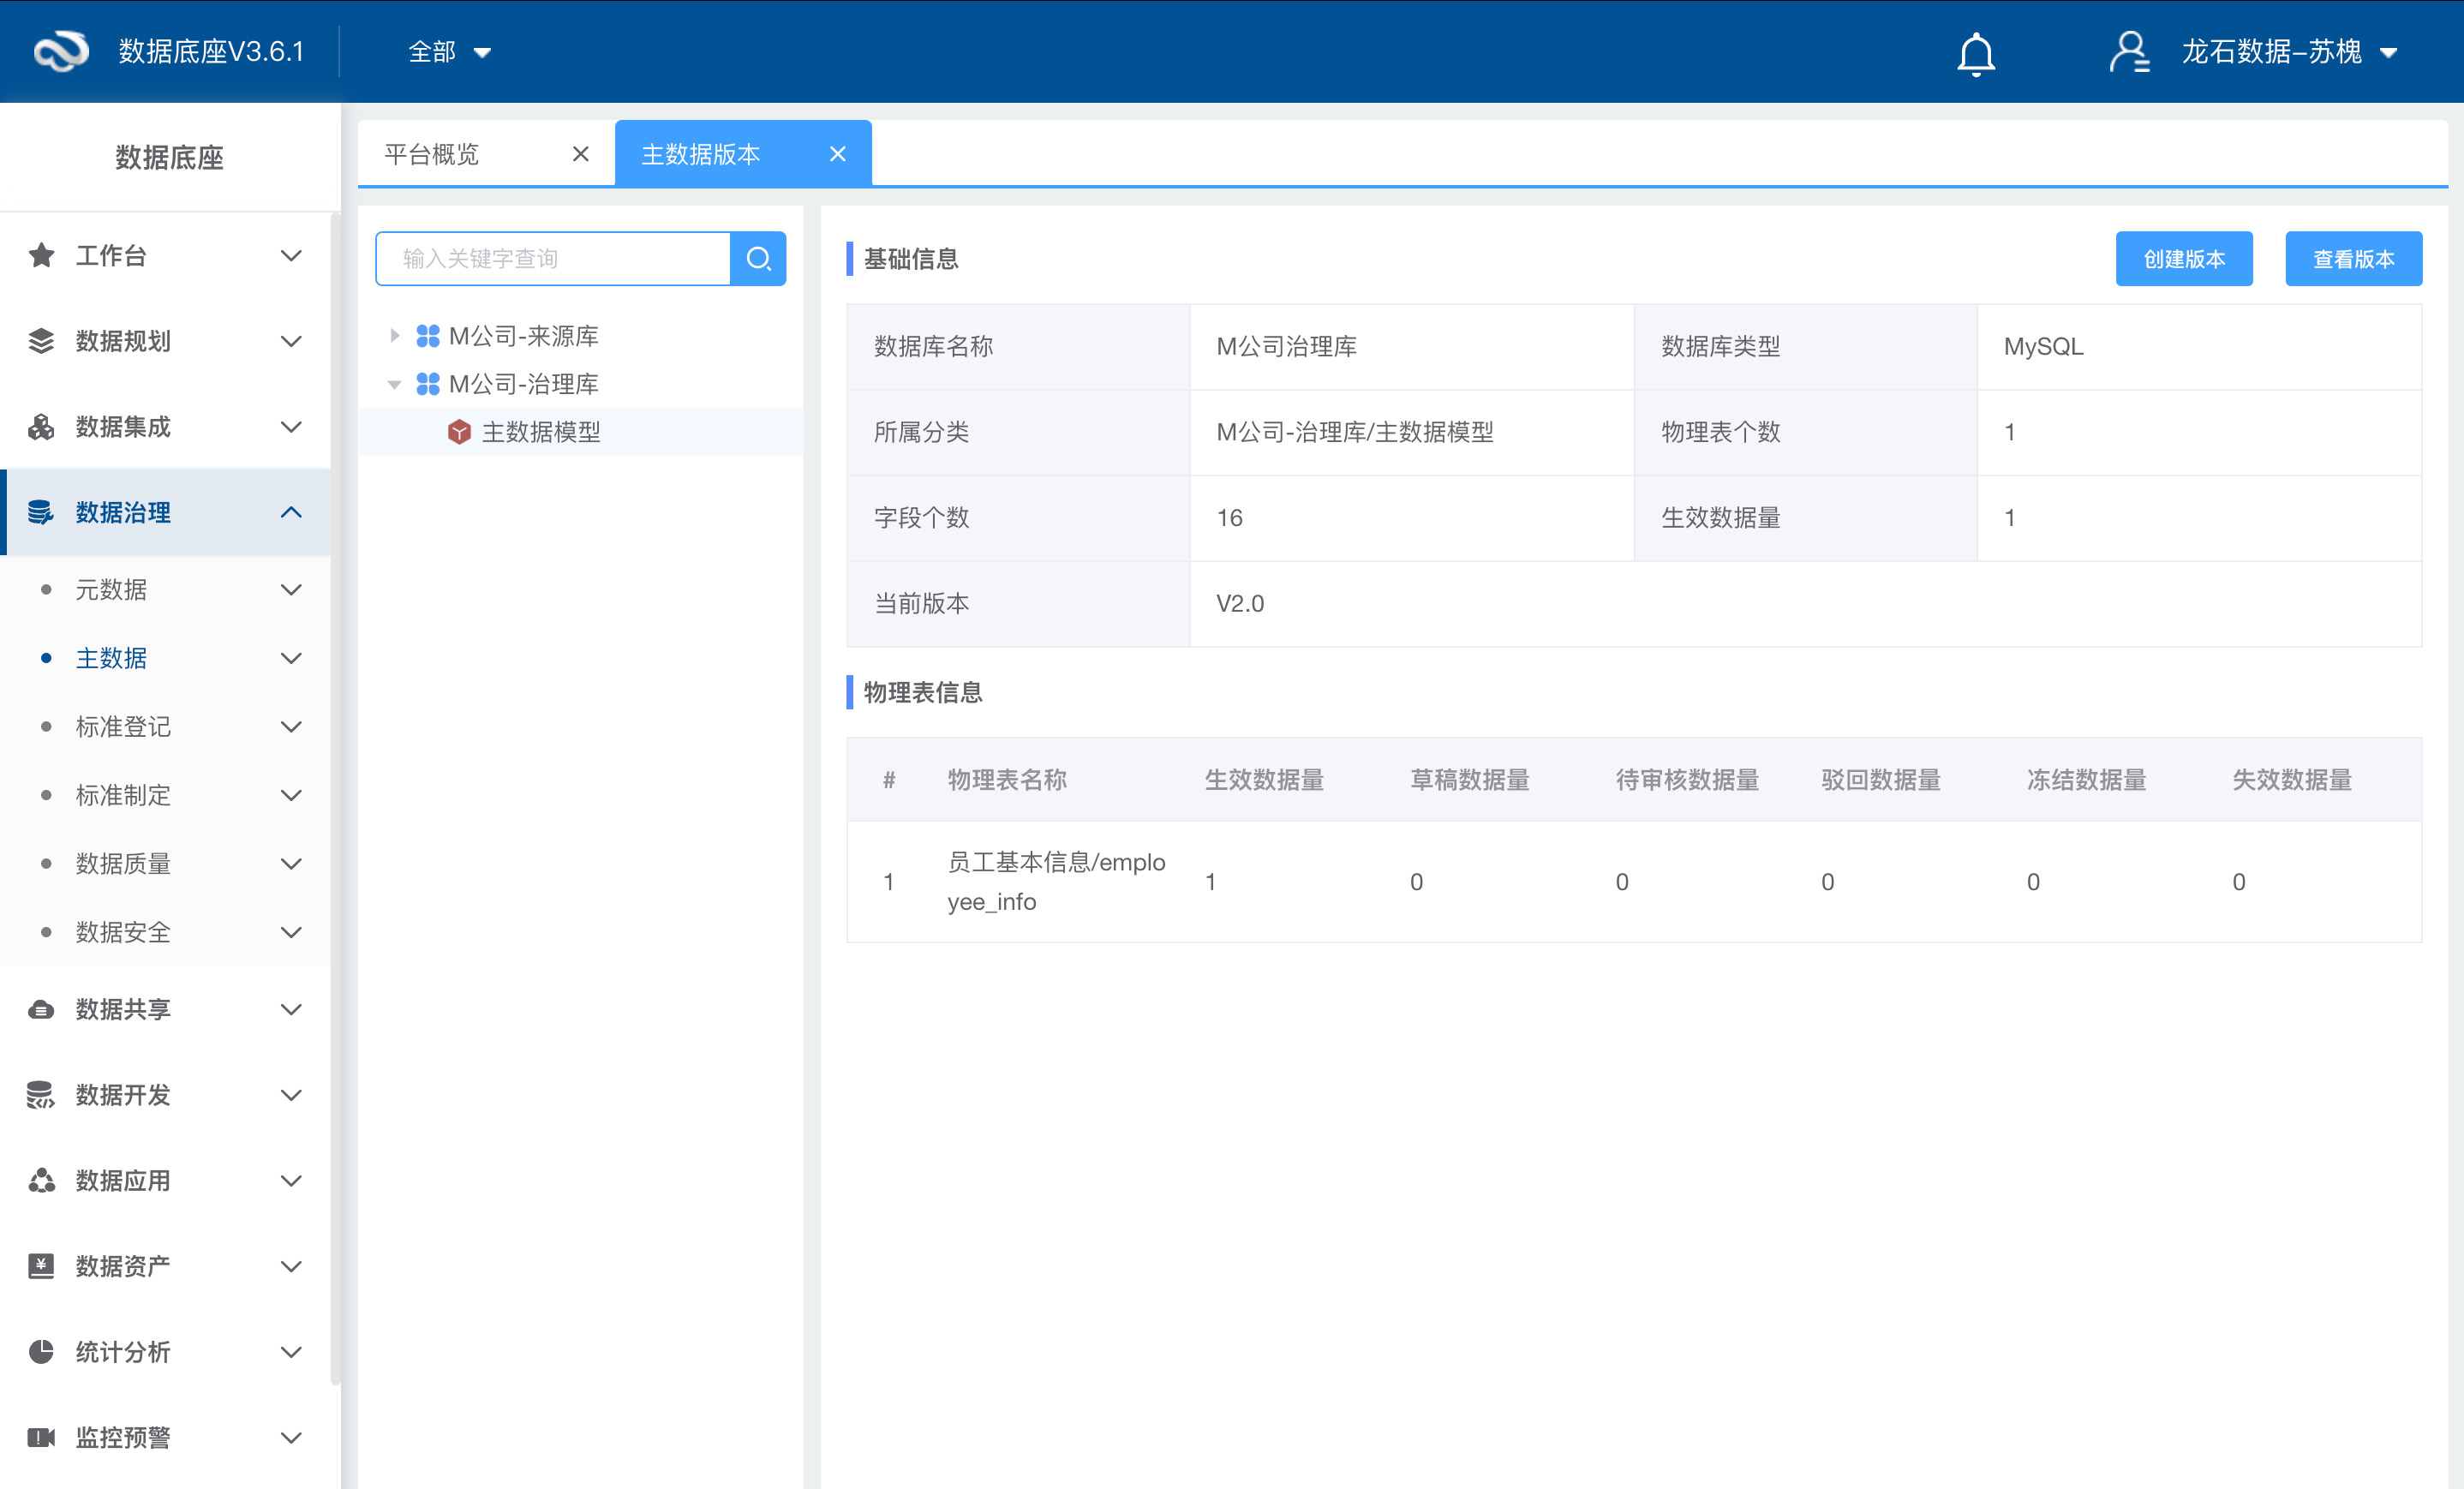Viewport: 2464px width, 1489px height.
Task: Click the data platform logo icon
Action: coord(62,52)
